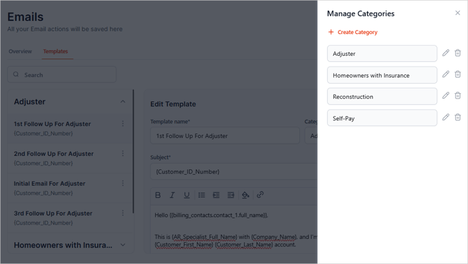Image resolution: width=468 pixels, height=264 pixels.
Task: Edit the Homeowners with Insurance category
Action: pos(446,74)
